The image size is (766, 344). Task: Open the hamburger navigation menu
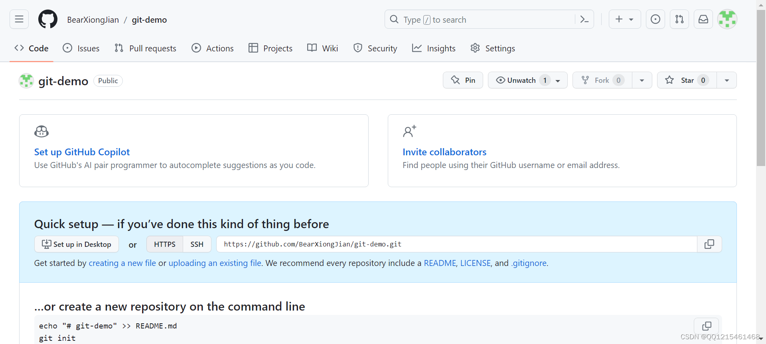[x=19, y=19]
